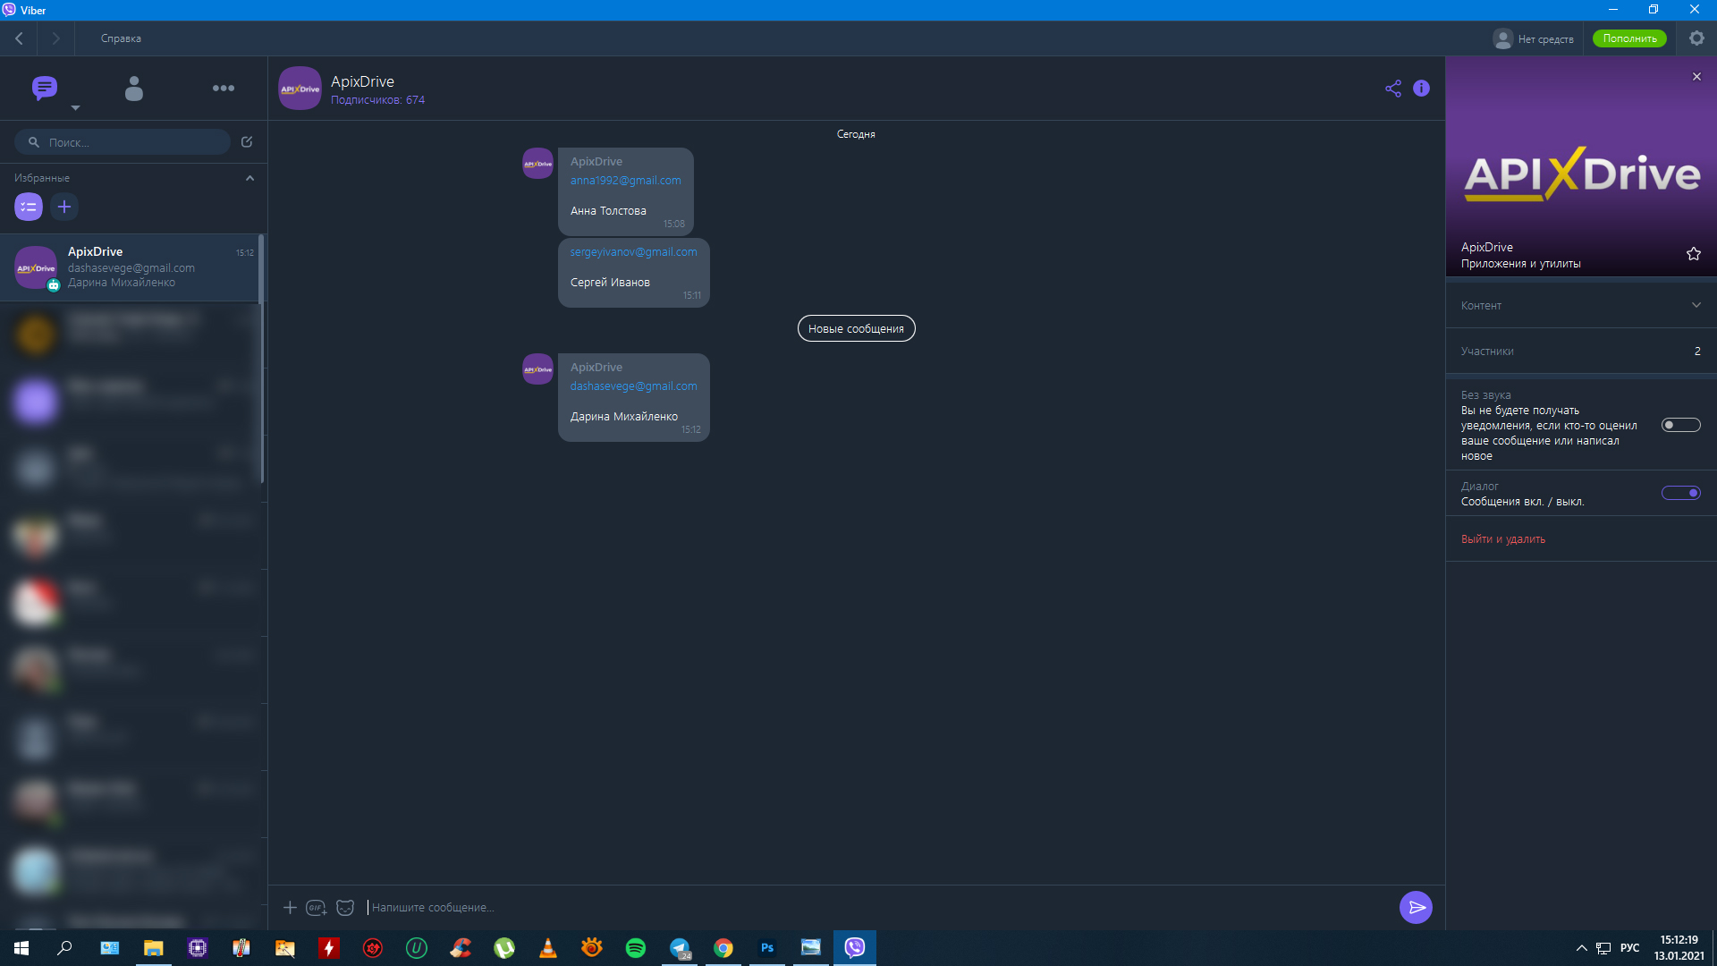Click the Напишите сообщение input field

[876, 907]
